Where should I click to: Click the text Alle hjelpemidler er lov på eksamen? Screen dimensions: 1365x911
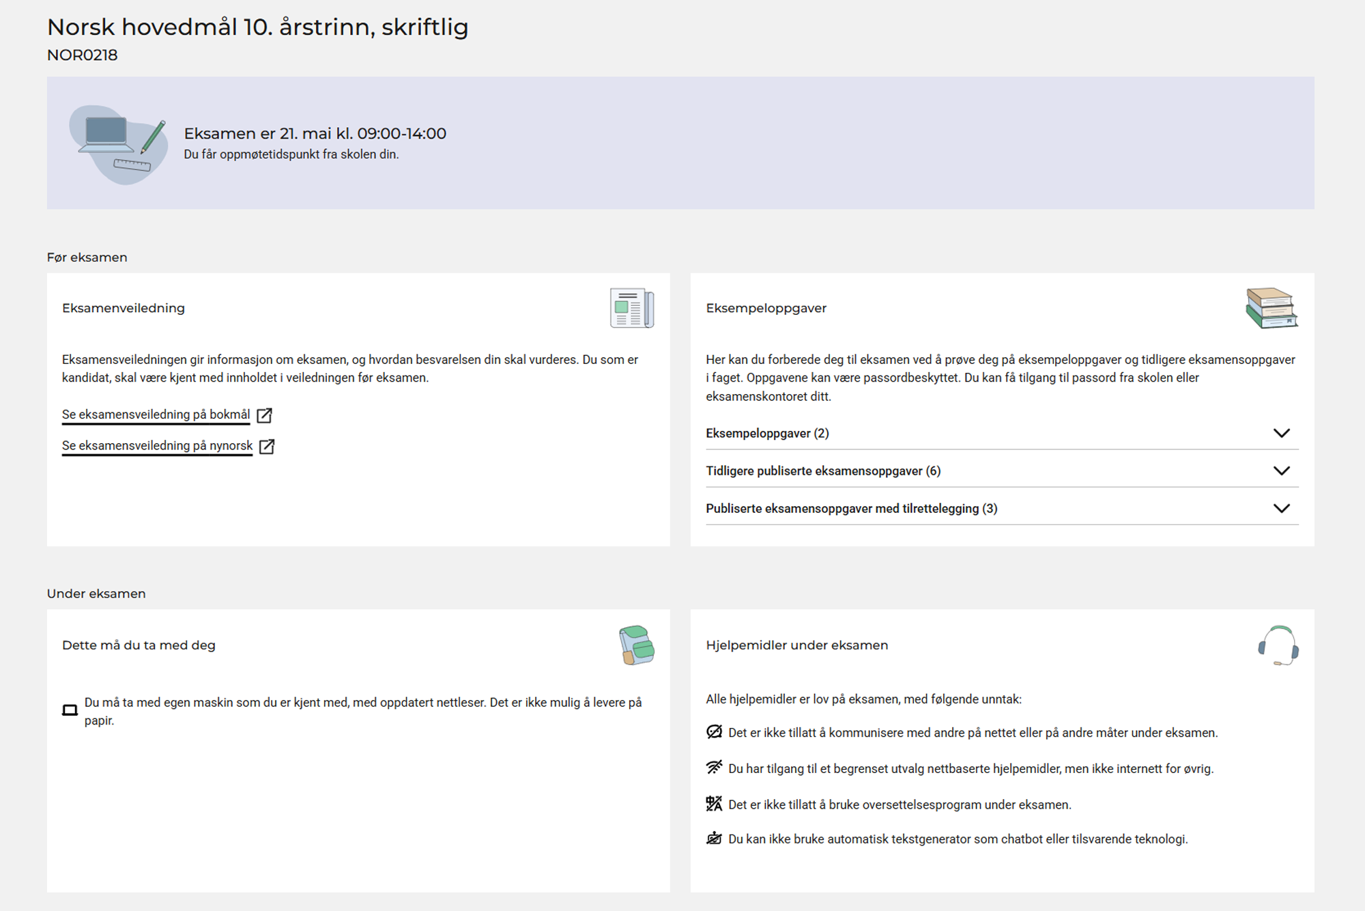pos(863,699)
